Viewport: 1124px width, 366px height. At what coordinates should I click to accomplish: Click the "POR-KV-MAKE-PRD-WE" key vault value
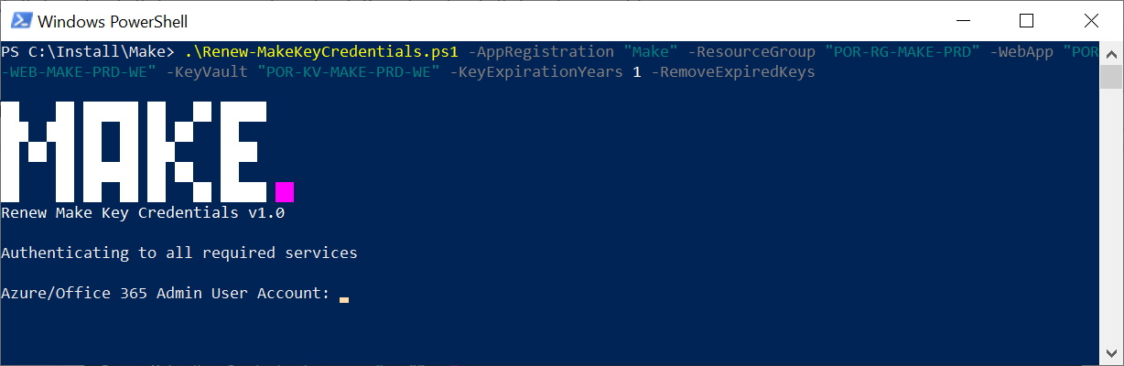click(x=353, y=71)
